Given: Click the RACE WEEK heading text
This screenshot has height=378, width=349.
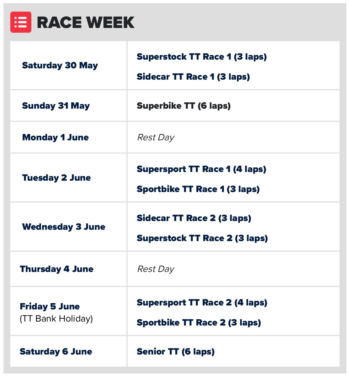Looking at the screenshot, I should [x=86, y=22].
